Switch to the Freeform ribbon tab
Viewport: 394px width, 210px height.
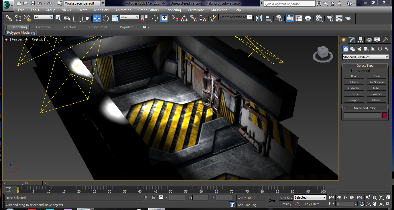click(x=43, y=27)
